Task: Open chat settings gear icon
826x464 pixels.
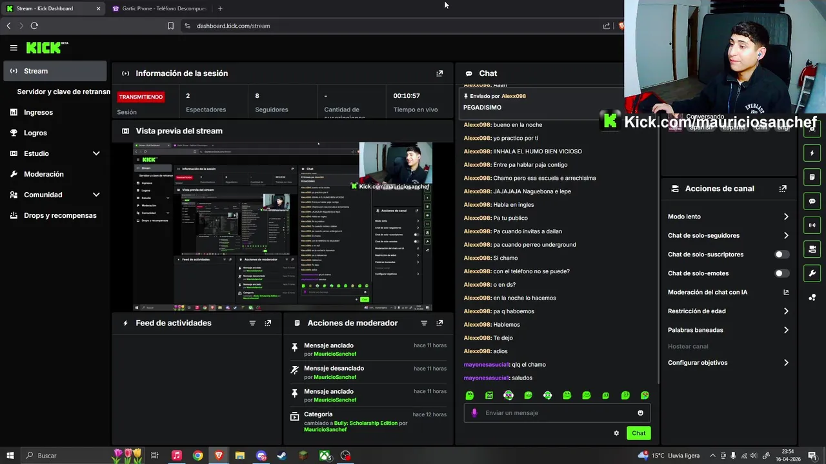Action: [x=616, y=433]
